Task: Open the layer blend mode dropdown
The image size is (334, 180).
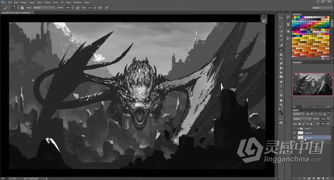Action: pyautogui.click(x=302, y=119)
